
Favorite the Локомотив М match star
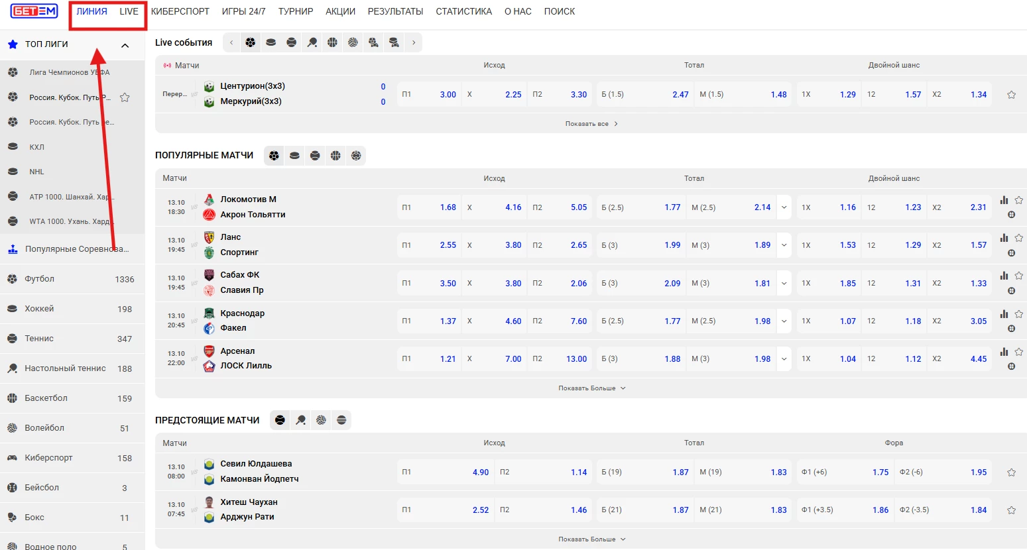coord(1019,200)
